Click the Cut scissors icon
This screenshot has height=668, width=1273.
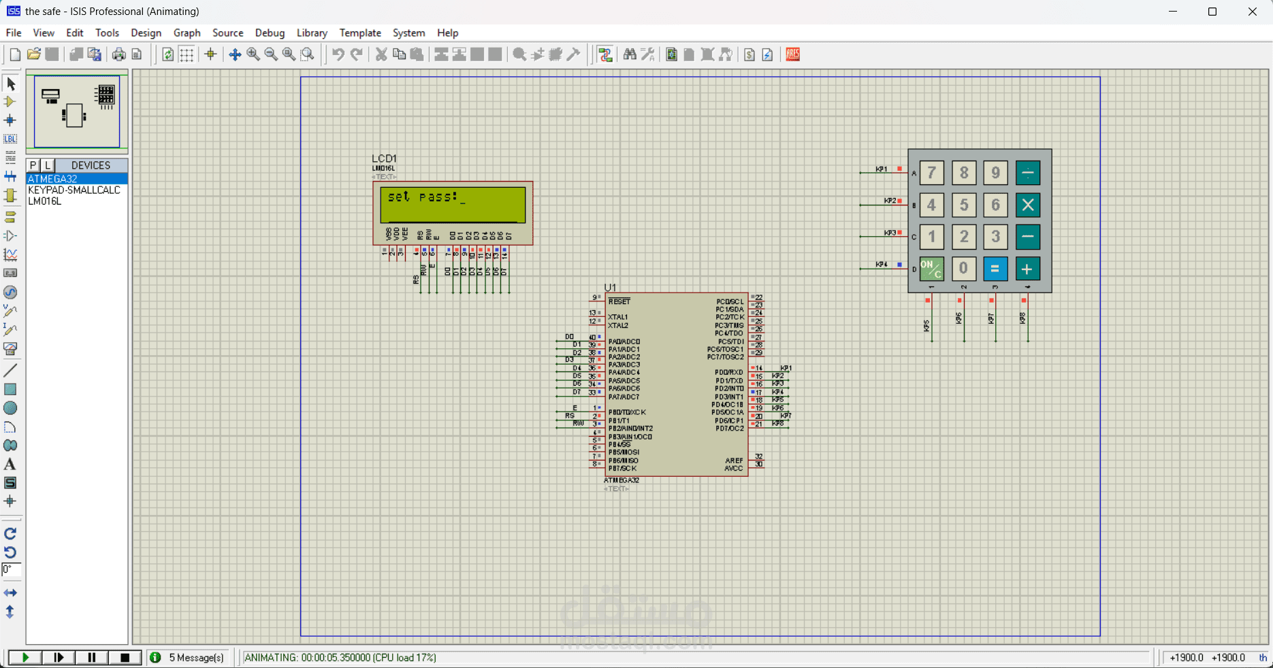(381, 54)
